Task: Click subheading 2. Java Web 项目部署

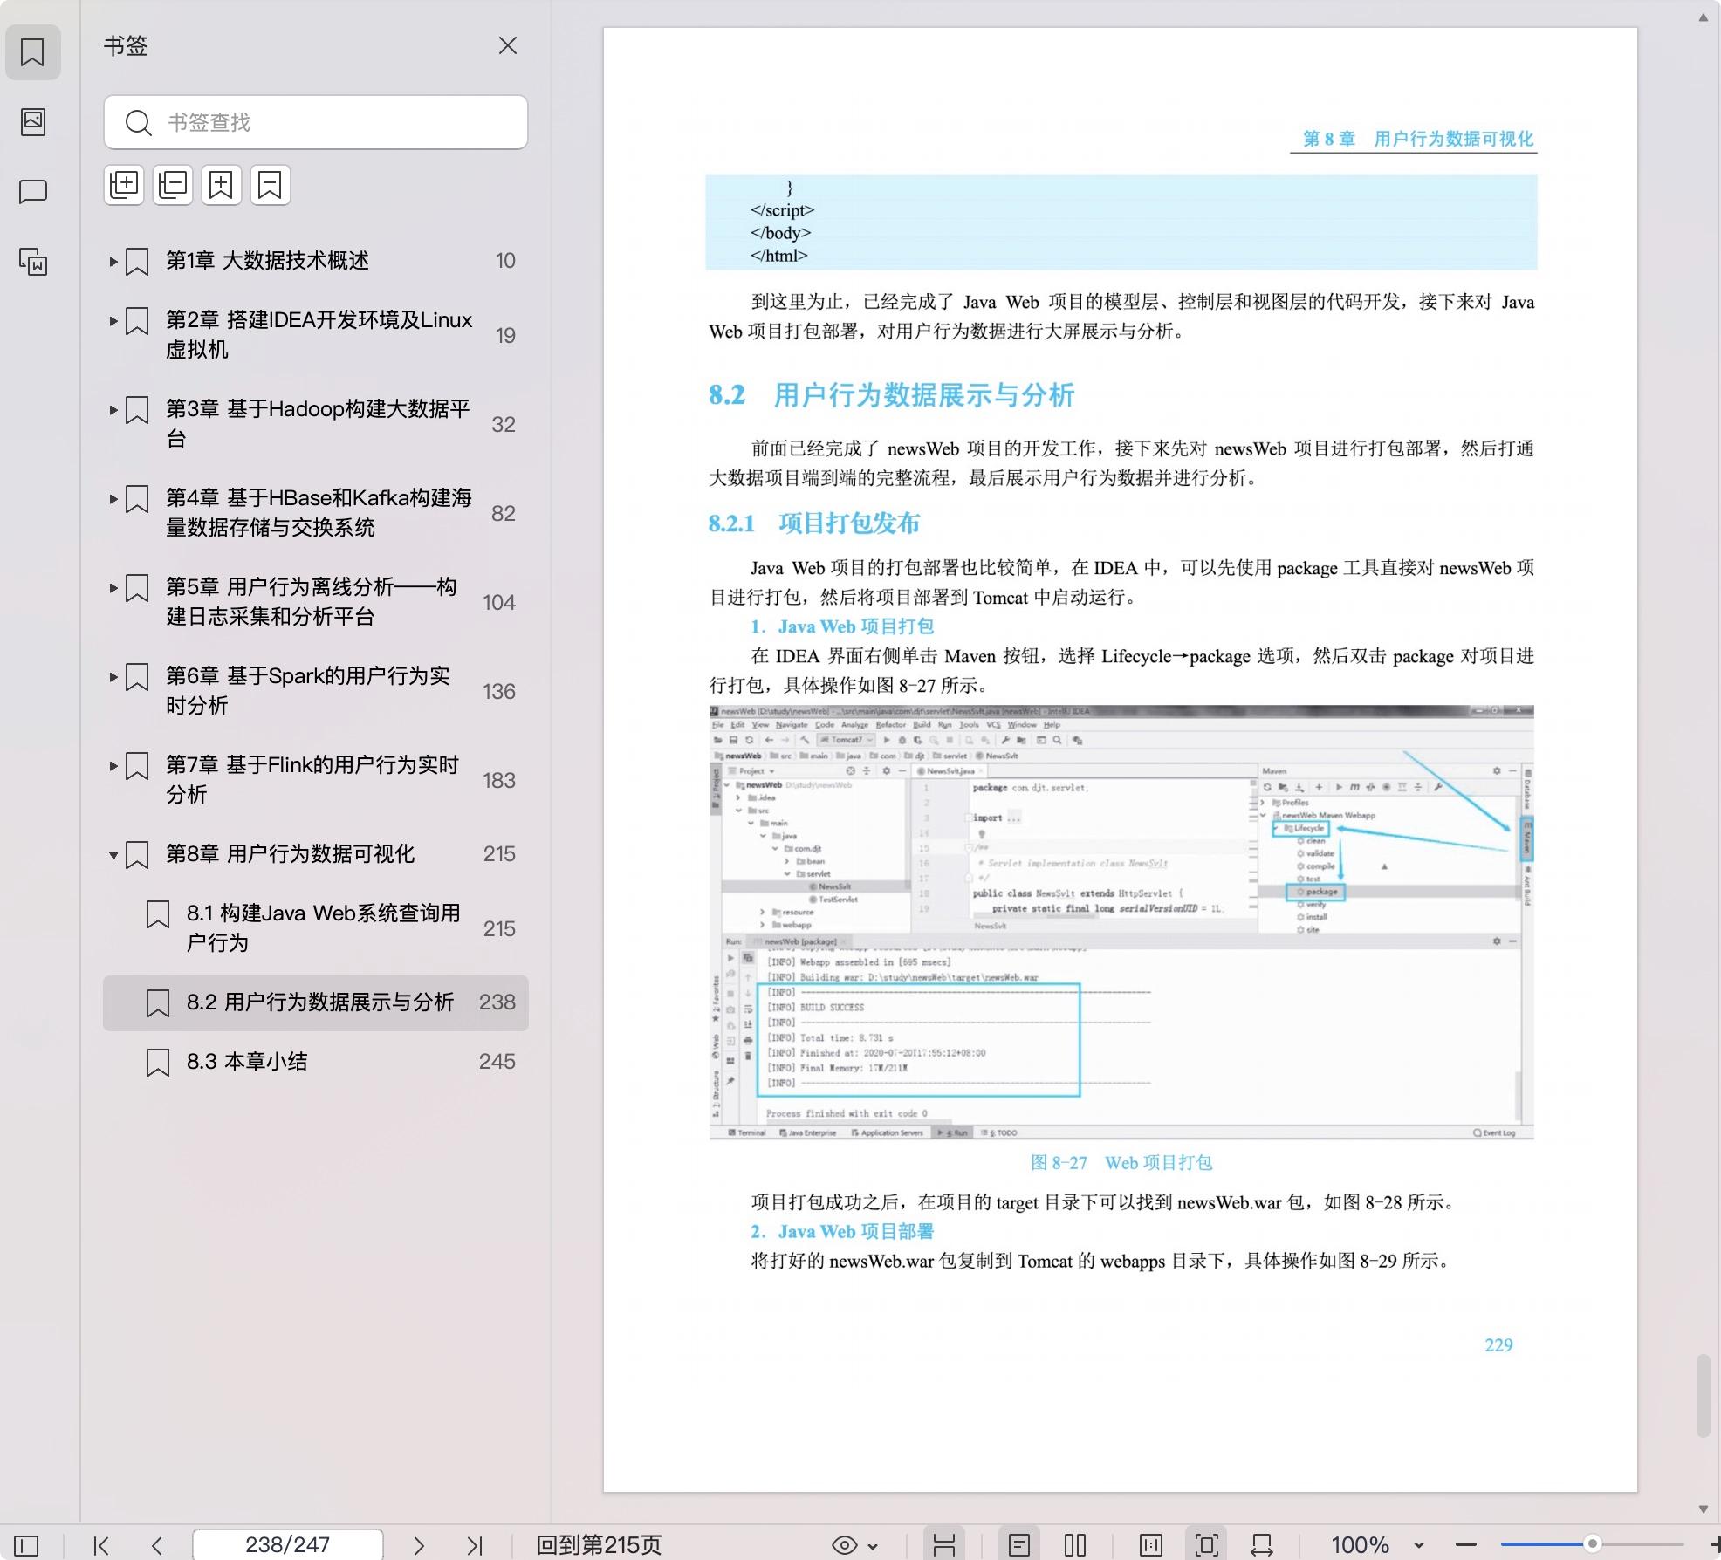Action: [842, 1232]
